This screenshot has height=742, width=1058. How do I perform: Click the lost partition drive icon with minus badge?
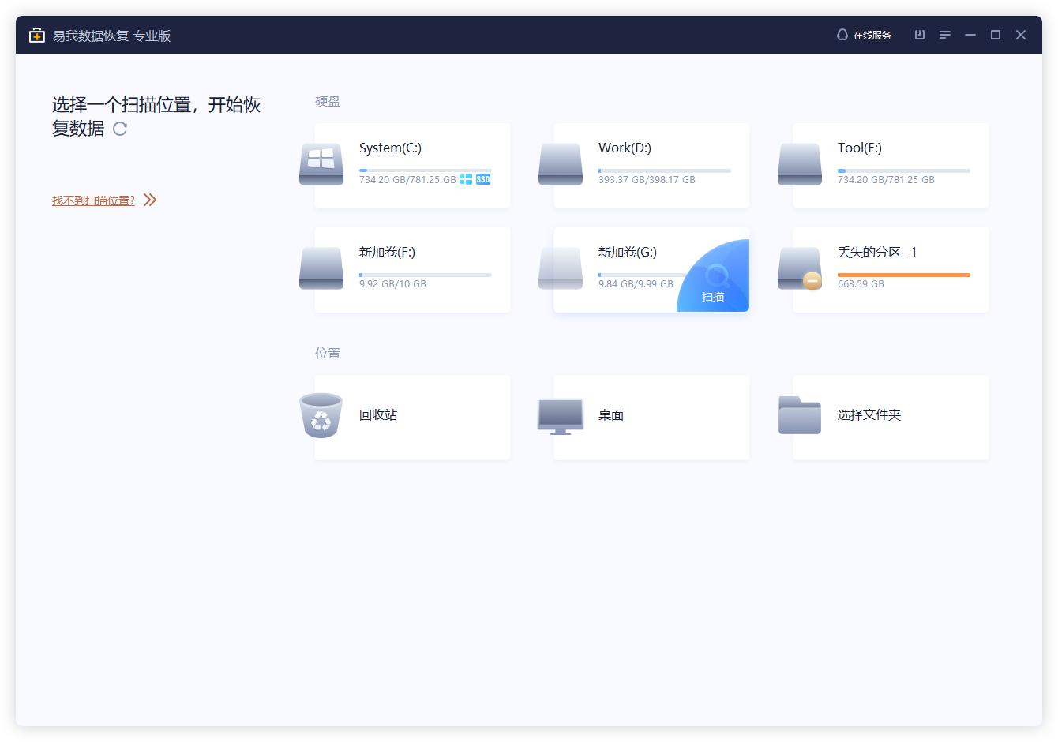(x=799, y=268)
